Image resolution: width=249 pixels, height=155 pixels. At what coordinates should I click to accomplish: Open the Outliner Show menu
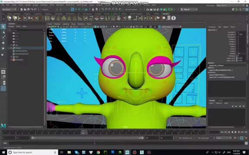coord(18,26)
